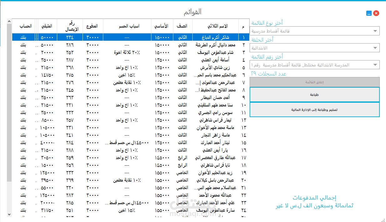Click the إجمالي المدفوعات total label

[x=314, y=198]
